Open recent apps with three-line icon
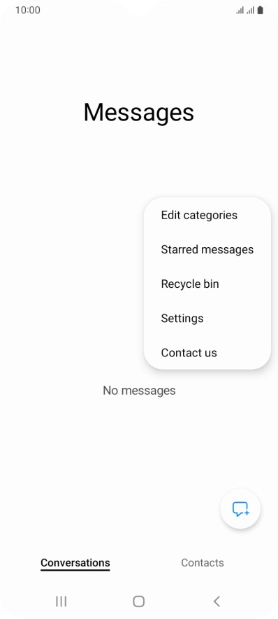Viewport: 278px width, 619px height. (61, 601)
